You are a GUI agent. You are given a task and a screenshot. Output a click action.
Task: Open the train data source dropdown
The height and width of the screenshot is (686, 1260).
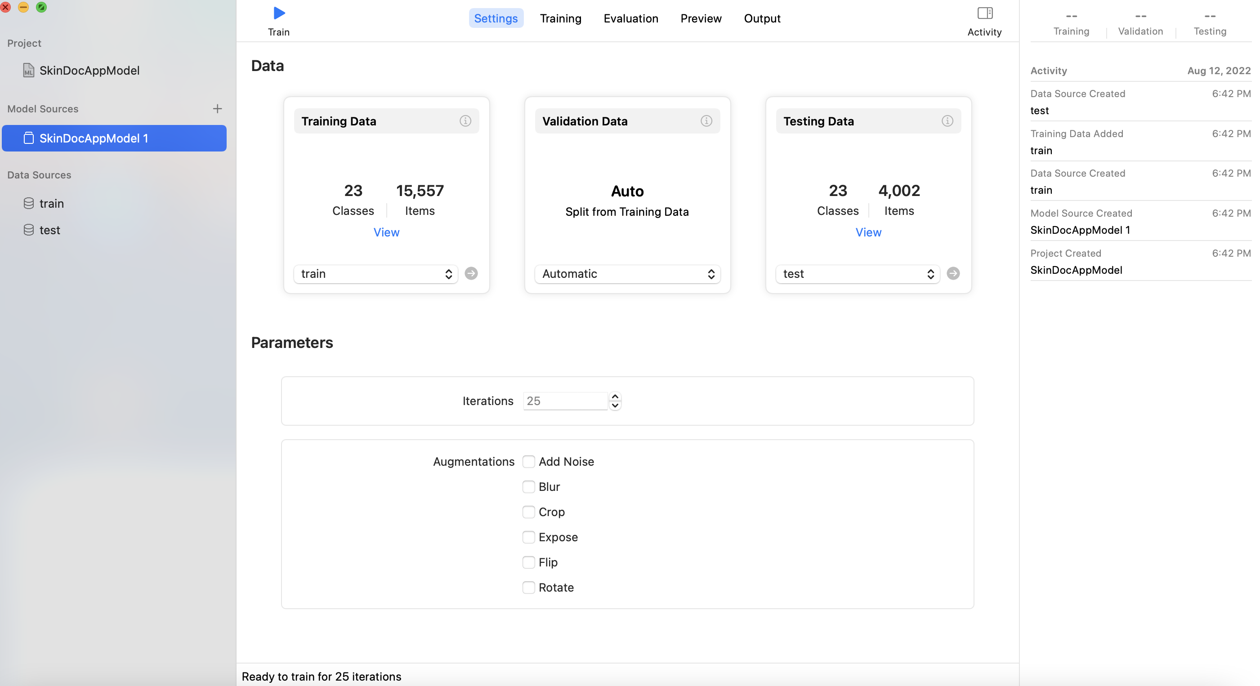(x=375, y=274)
